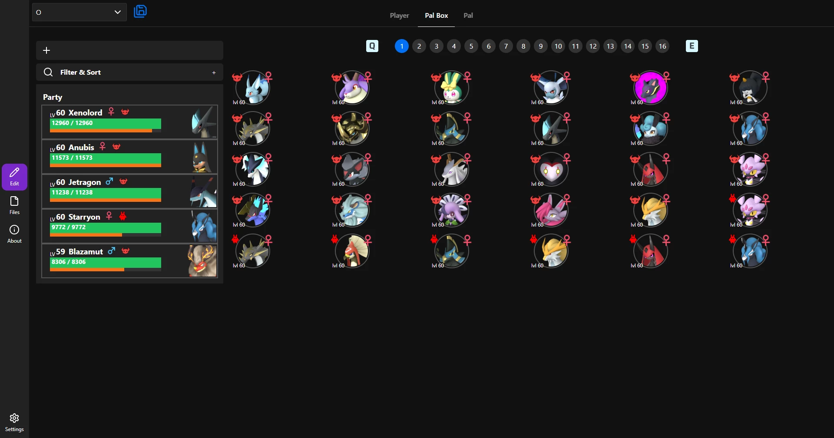Select the magenta-highlighted pal in row one
This screenshot has height=438, width=834.
click(650, 88)
